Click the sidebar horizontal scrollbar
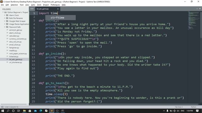Viewport: 202px width, 113px height. 14,104
